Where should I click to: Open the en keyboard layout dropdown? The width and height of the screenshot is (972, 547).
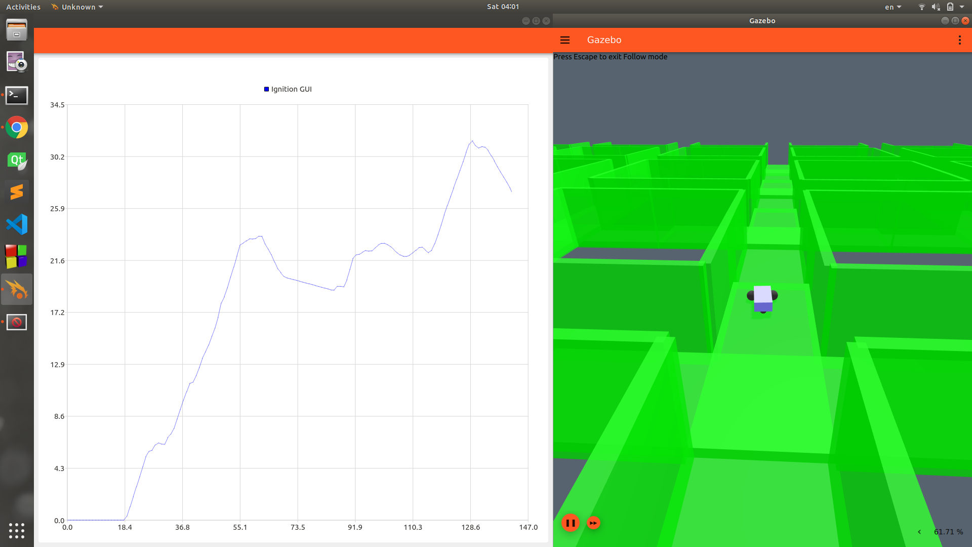(x=893, y=7)
